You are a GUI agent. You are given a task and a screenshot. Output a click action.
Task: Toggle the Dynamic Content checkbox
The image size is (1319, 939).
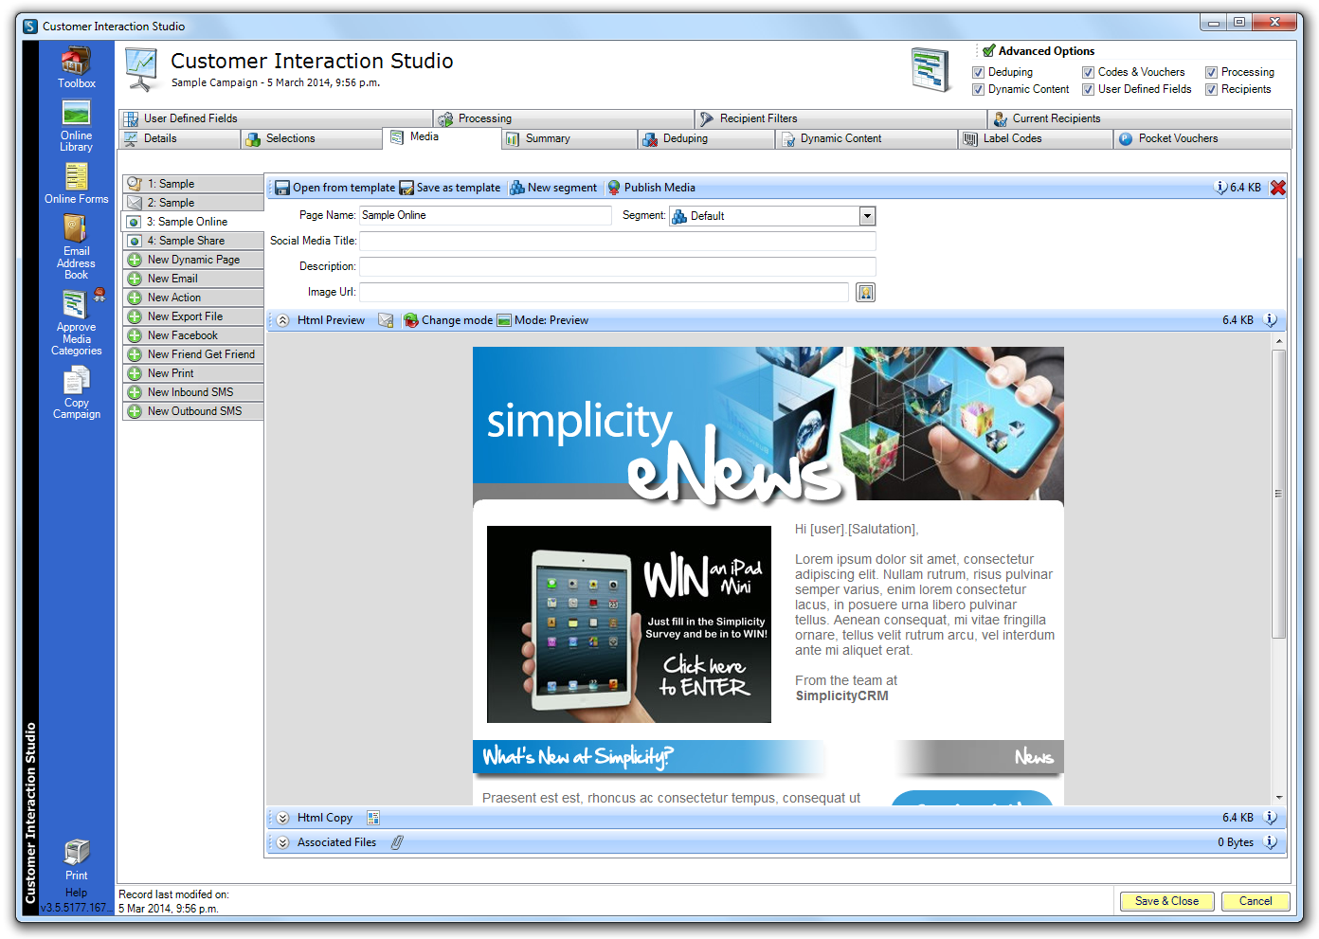pos(978,90)
